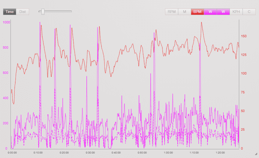The height and width of the screenshot is (158, 259).
Task: Click the 1:20:00 time axis label
Action: pyautogui.click(x=220, y=153)
